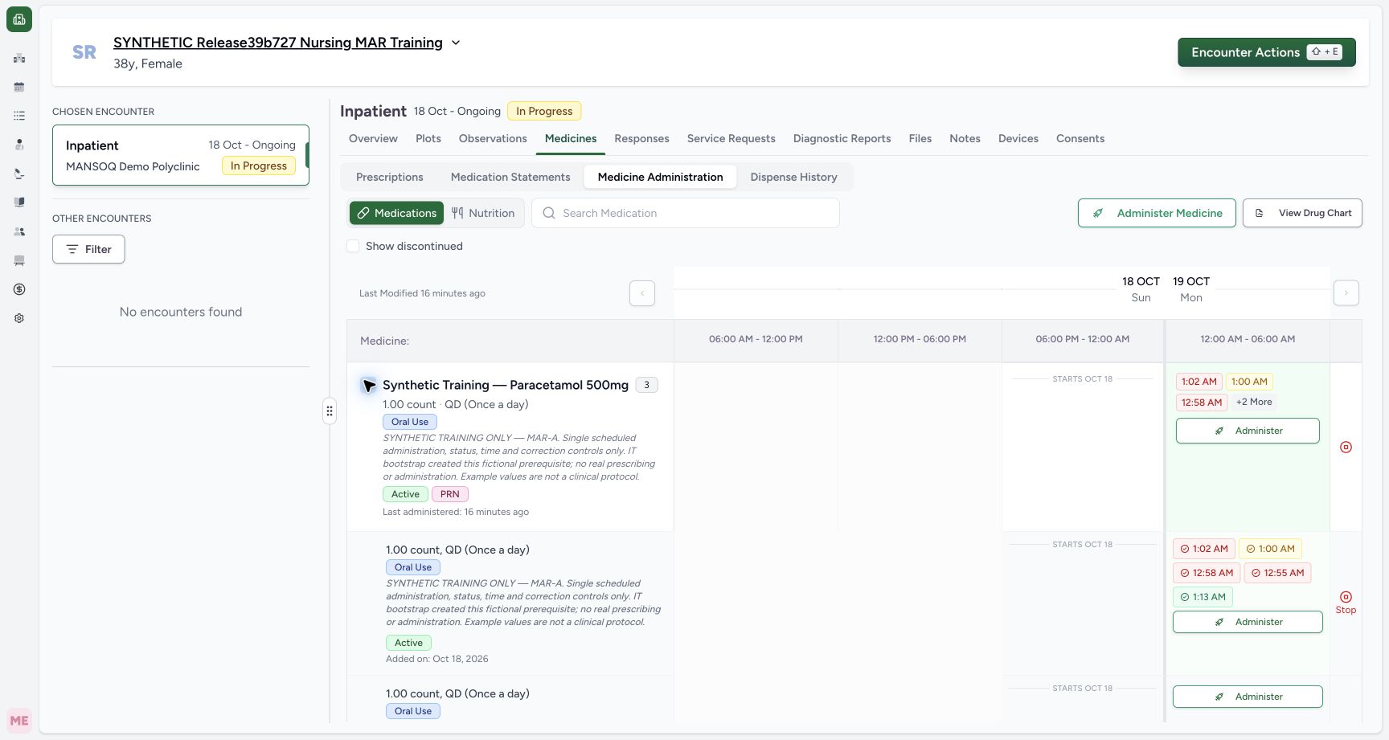This screenshot has height=740, width=1389.
Task: Open the Dispense History tab
Action: [793, 177]
